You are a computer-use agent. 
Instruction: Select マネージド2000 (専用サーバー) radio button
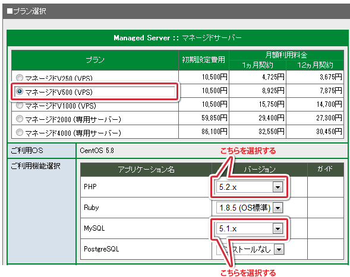(20, 119)
